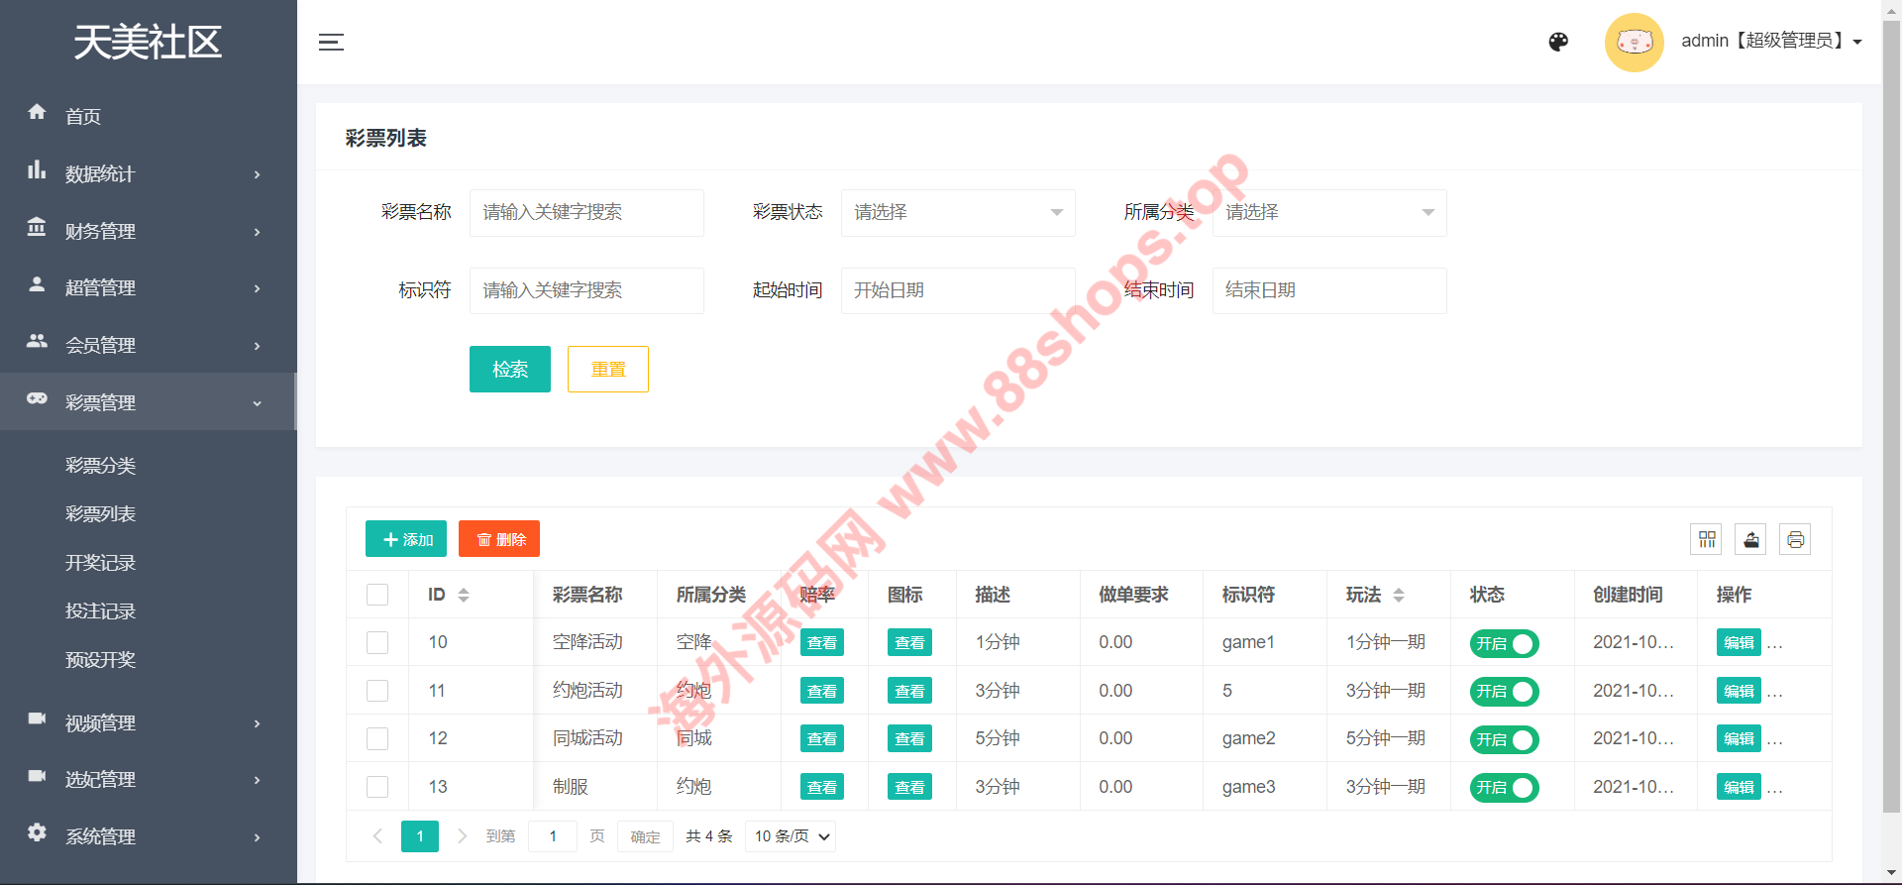Viewport: 1902px width, 885px height.
Task: Click the 彩票名称 keyword input field
Action: coord(586,212)
